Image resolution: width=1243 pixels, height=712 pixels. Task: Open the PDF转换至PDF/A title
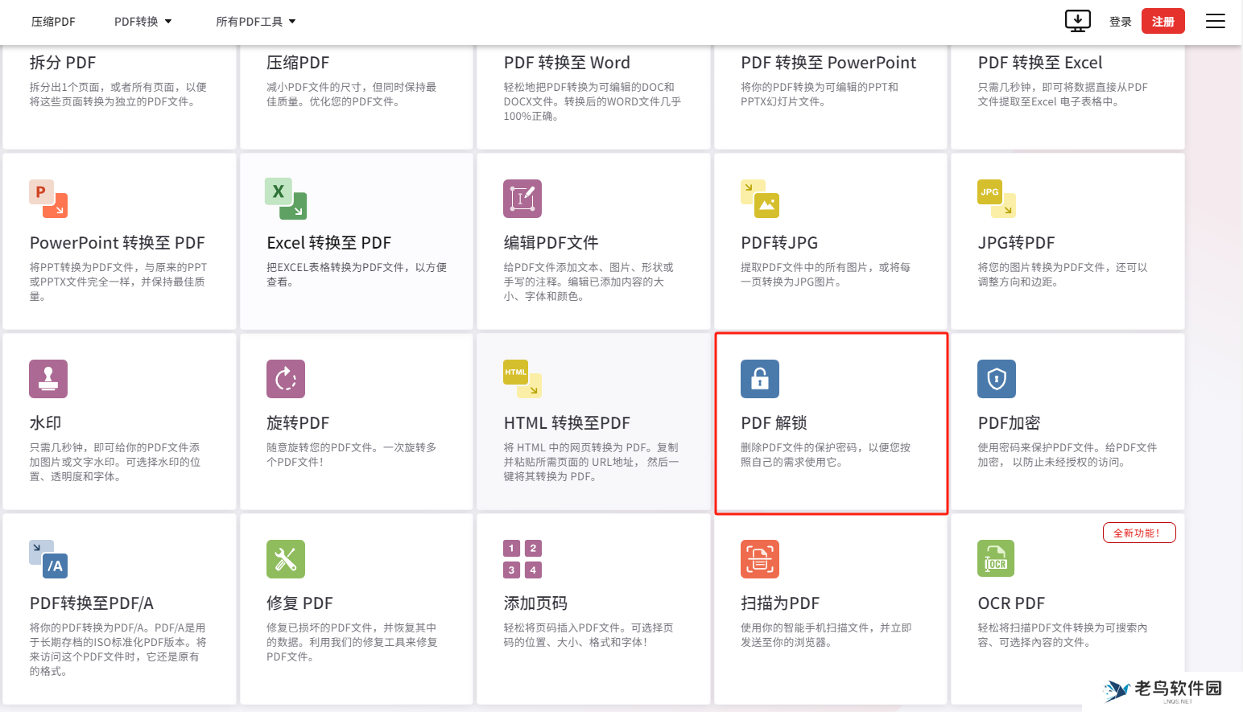(92, 603)
